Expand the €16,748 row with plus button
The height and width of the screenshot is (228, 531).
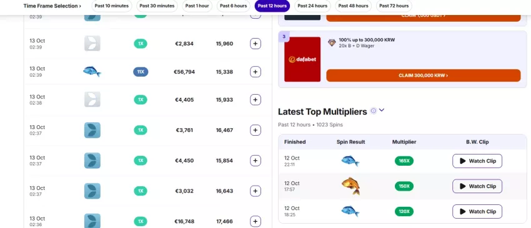(x=256, y=222)
